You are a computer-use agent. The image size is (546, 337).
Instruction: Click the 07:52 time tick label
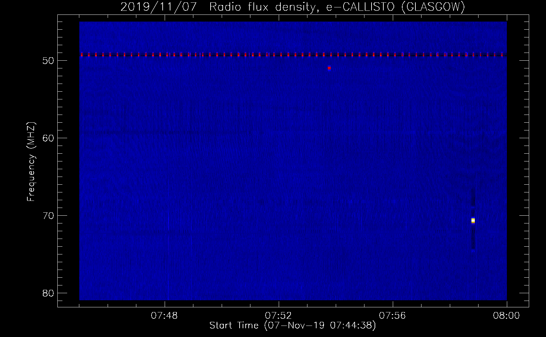click(x=278, y=316)
